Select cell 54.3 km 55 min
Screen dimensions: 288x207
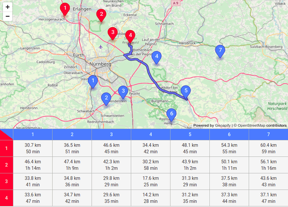(229, 149)
